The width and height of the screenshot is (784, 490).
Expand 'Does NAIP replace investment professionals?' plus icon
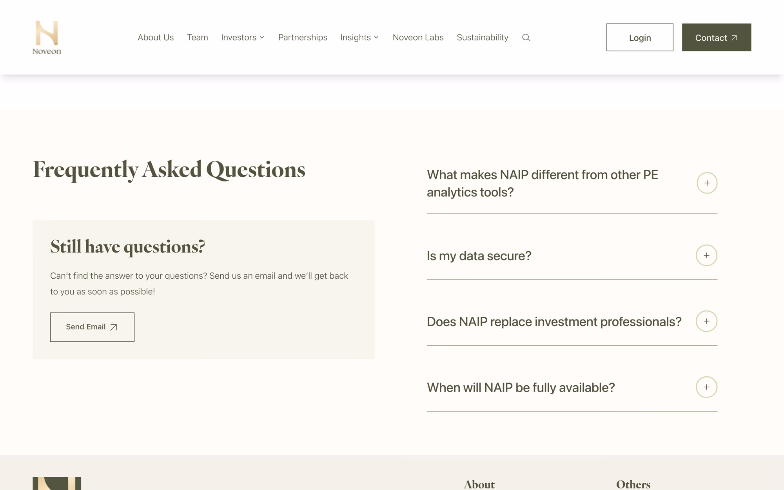tap(706, 321)
